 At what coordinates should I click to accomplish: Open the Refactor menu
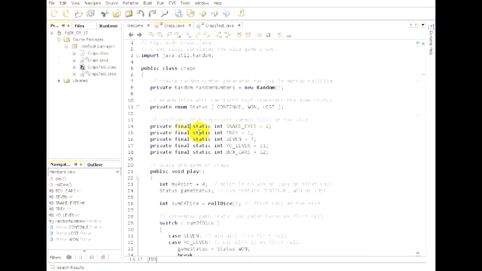click(x=130, y=3)
